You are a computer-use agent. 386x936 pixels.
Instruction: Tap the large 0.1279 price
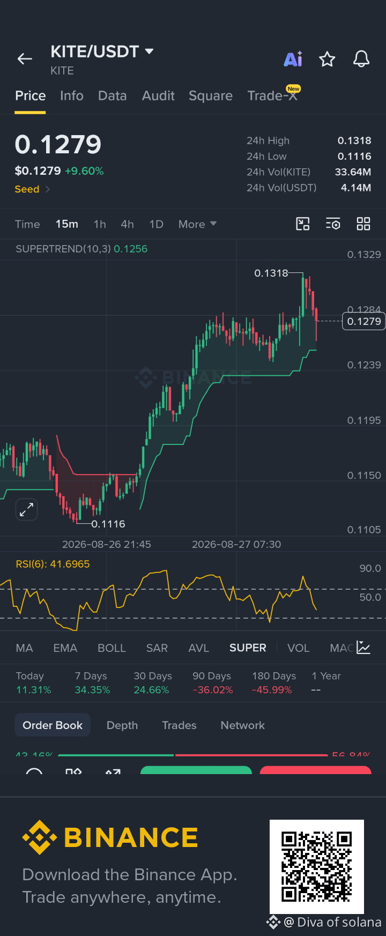[x=58, y=145]
